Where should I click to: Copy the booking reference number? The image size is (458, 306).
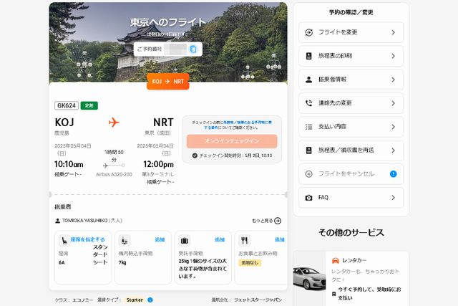193,49
